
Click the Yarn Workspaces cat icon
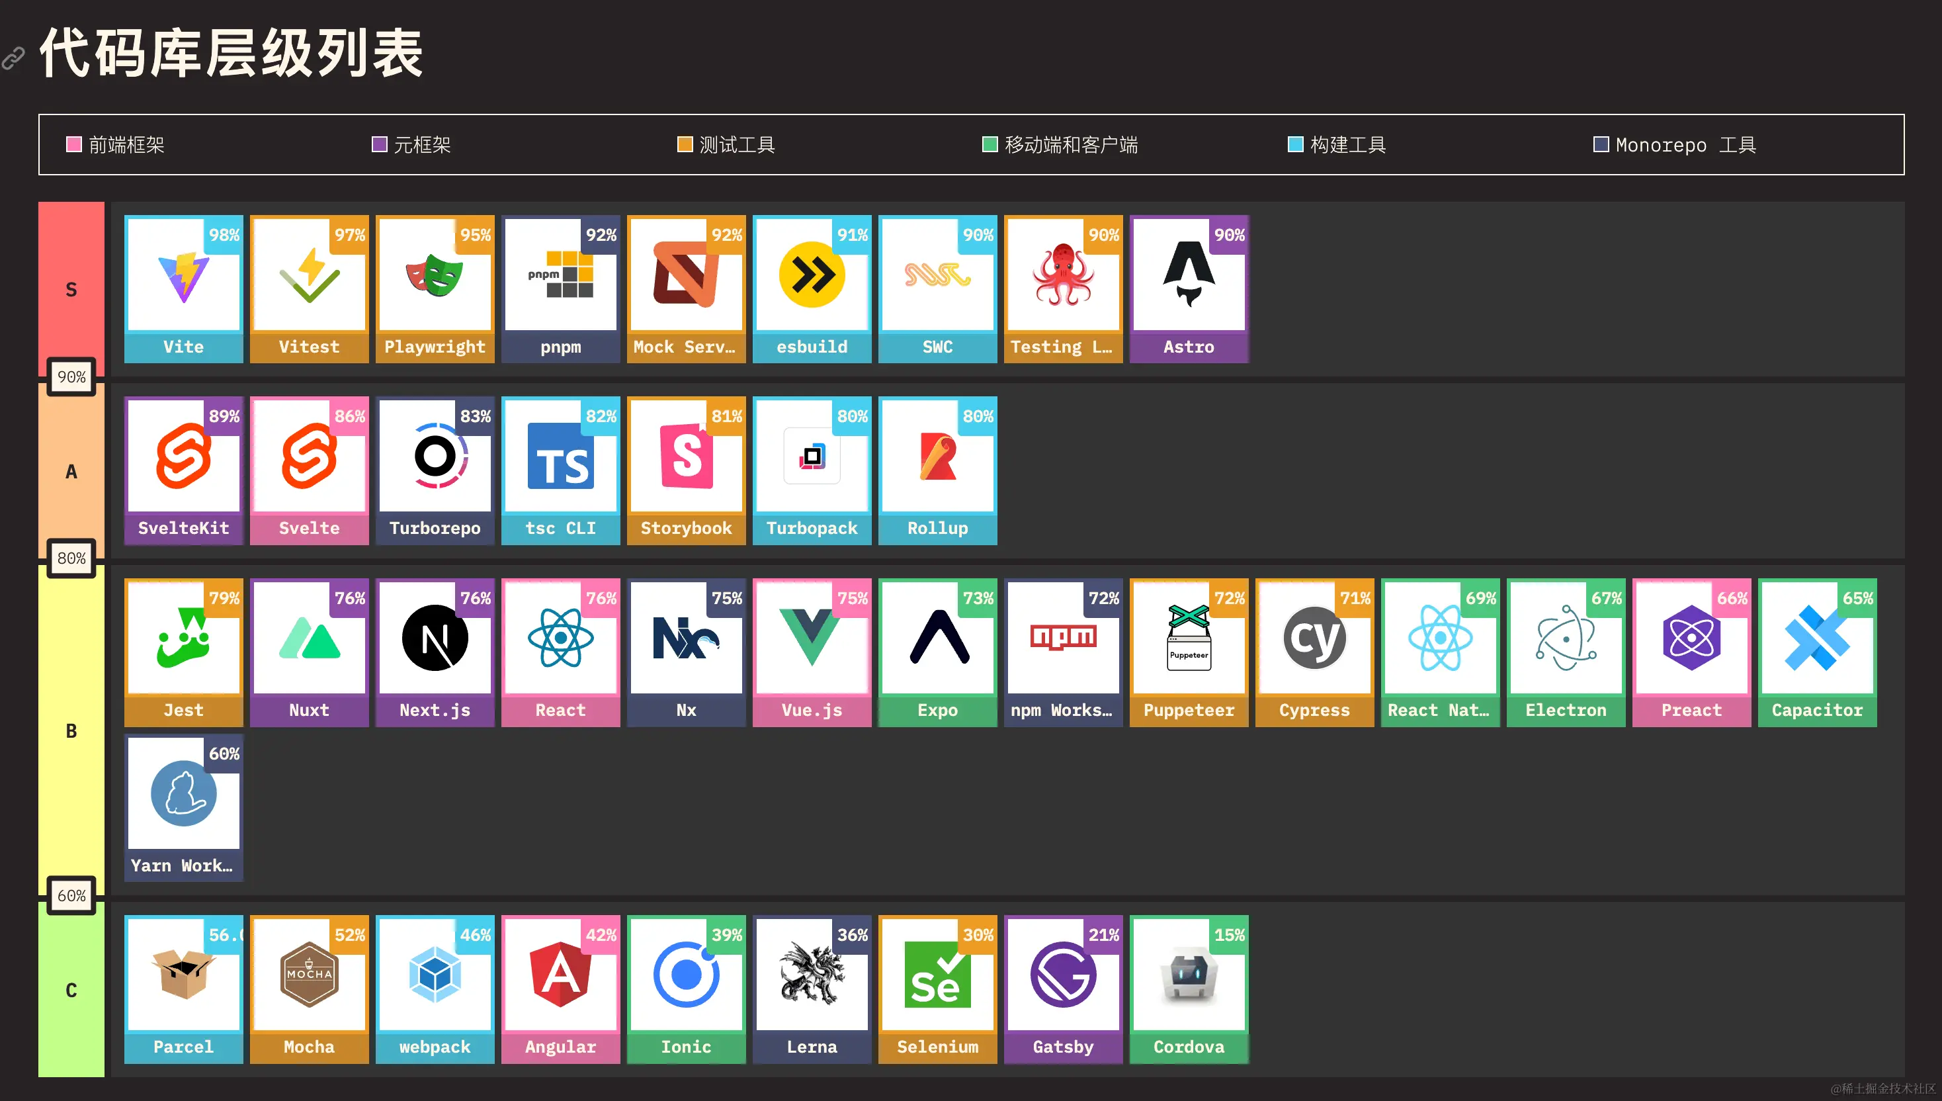pos(183,794)
